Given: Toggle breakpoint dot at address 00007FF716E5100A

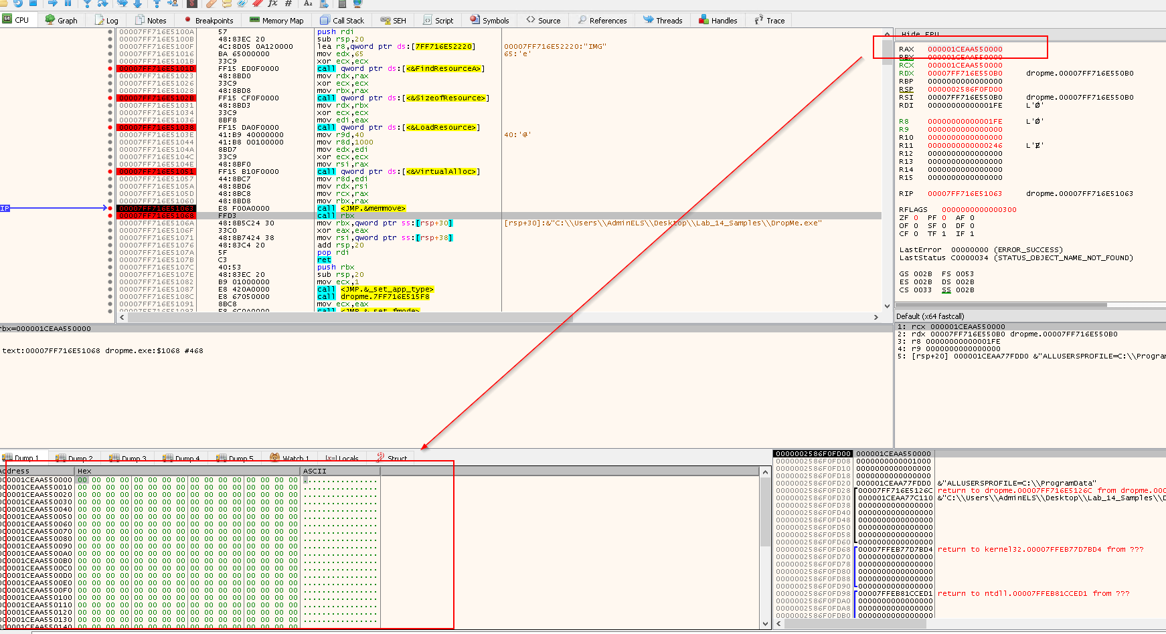Looking at the screenshot, I should click(110, 31).
